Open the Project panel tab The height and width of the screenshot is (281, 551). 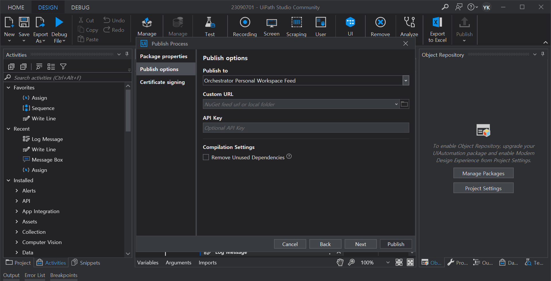click(18, 263)
